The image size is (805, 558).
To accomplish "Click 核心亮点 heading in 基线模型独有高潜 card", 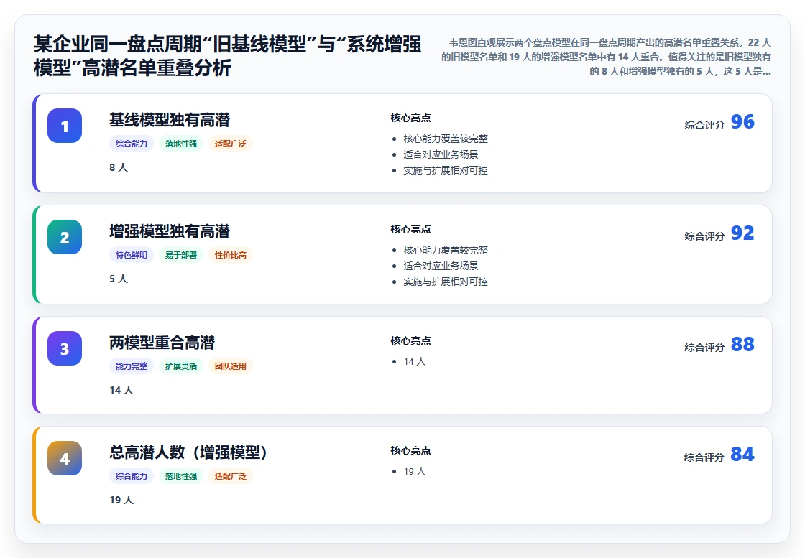I will click(410, 118).
